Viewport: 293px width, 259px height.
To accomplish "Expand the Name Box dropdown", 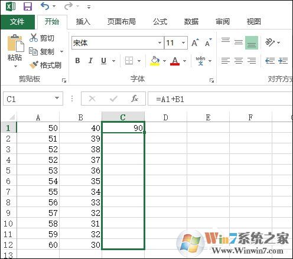I will tap(57, 98).
